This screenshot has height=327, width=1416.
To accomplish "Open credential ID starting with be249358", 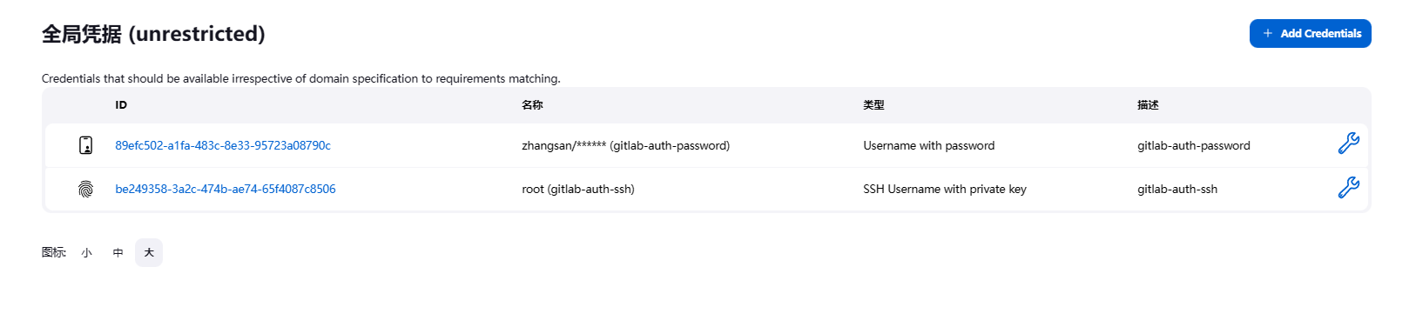I will (x=226, y=189).
